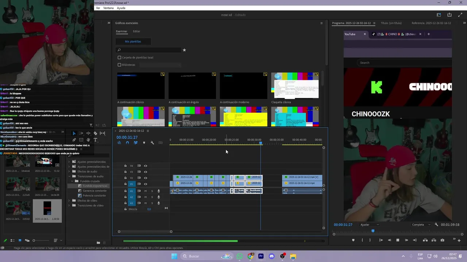Image resolution: width=467 pixels, height=262 pixels.
Task: Select the Ripple Edit tool
Action: click(88, 134)
